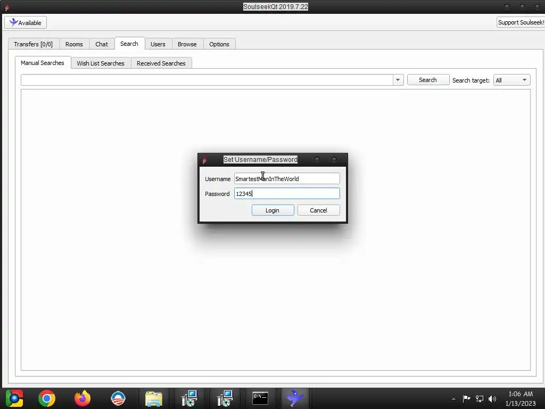Open Chrome from the taskbar
545x409 pixels.
click(47, 398)
